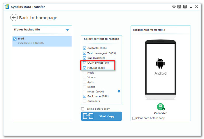This screenshot has height=139, width=204.
Task: Click the green Connected USB icon
Action: coord(161,107)
